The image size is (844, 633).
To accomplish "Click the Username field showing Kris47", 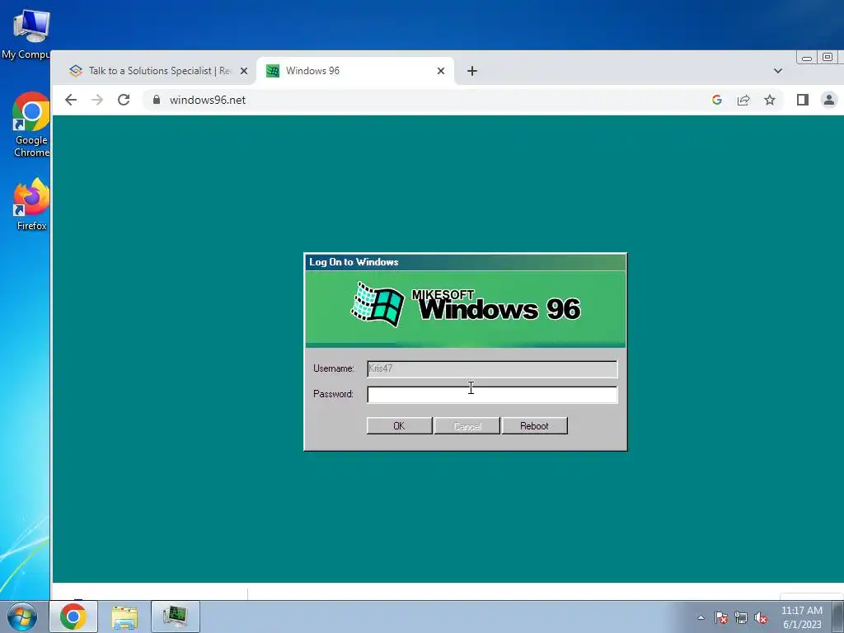I will (x=492, y=368).
